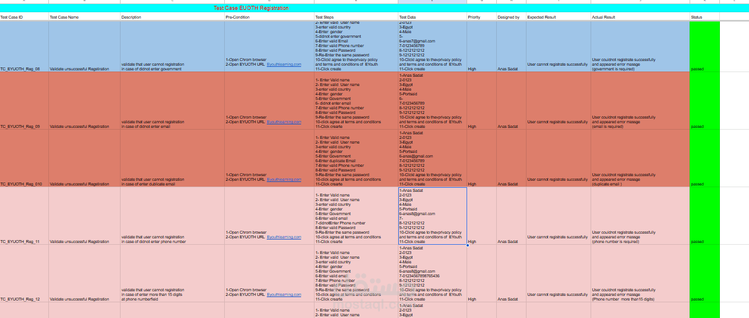Click the "Expected Result" header cell

[x=558, y=17]
